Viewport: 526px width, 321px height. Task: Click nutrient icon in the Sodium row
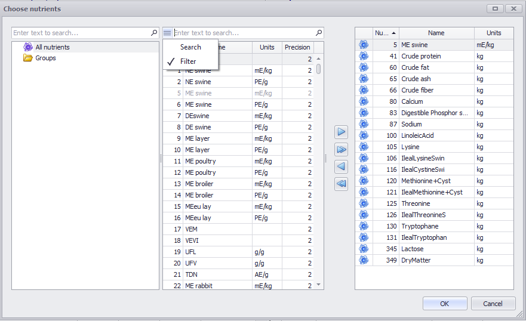tap(364, 124)
